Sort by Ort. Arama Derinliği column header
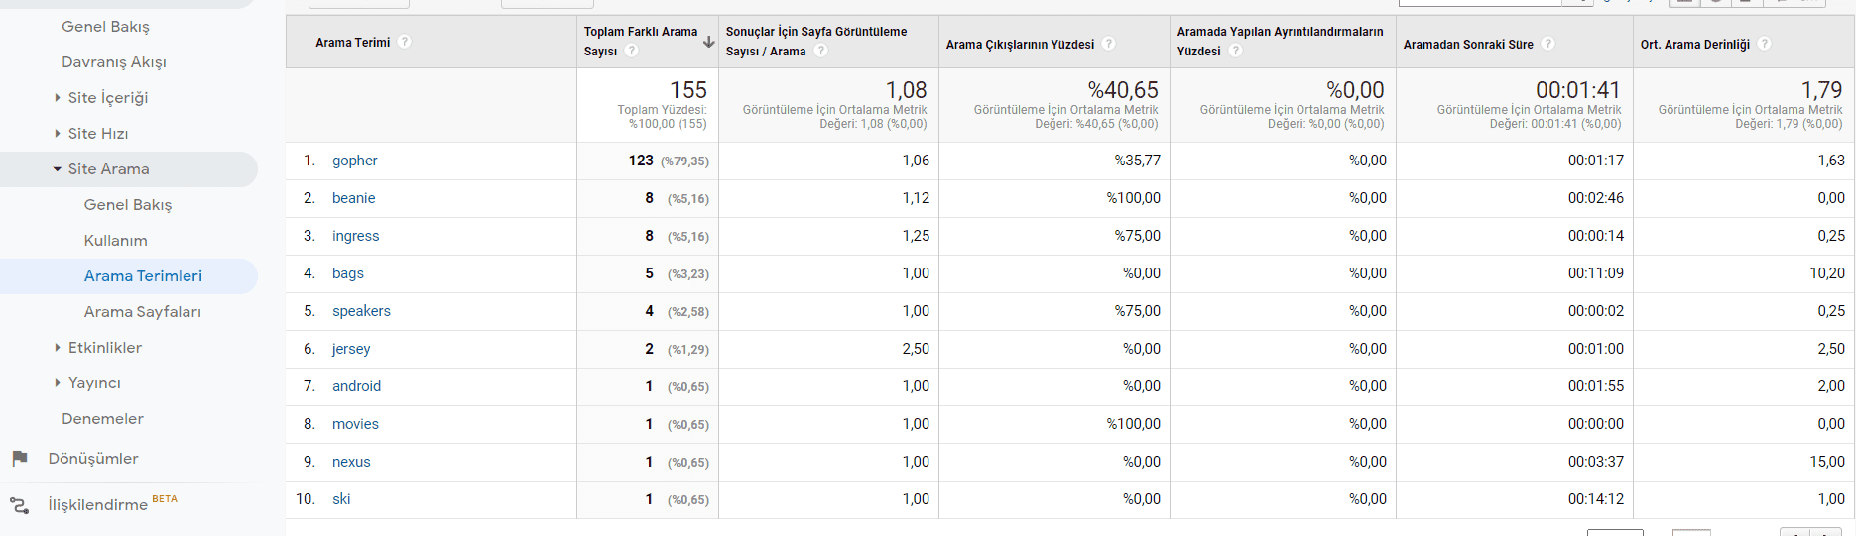Viewport: 1856px width, 536px height. click(x=1694, y=45)
